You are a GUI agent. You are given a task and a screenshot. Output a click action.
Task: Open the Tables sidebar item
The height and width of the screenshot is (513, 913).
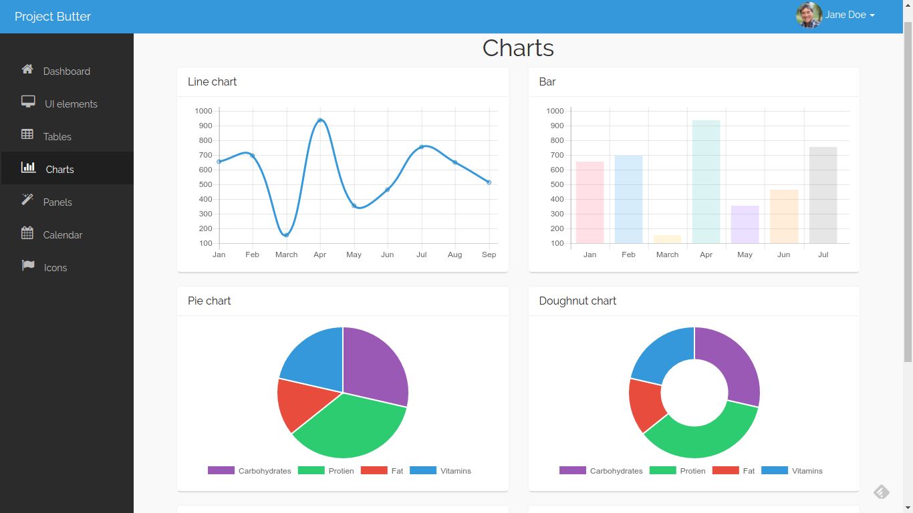click(x=67, y=137)
